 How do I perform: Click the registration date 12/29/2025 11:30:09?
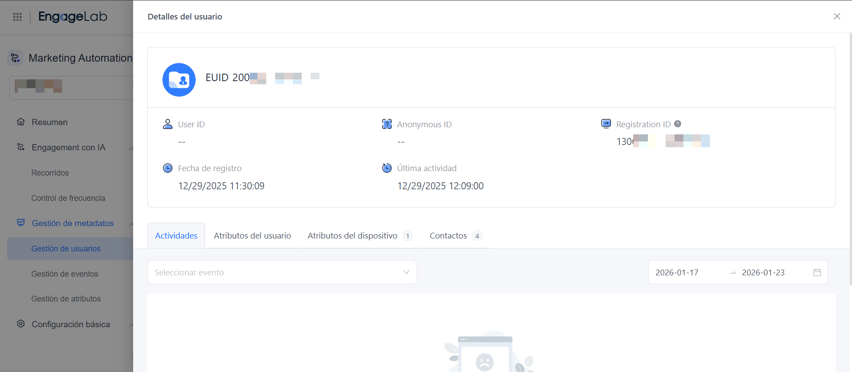[221, 186]
